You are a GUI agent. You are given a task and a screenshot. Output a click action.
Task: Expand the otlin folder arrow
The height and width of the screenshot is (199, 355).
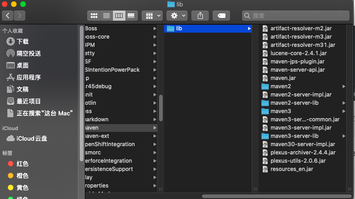[154, 103]
